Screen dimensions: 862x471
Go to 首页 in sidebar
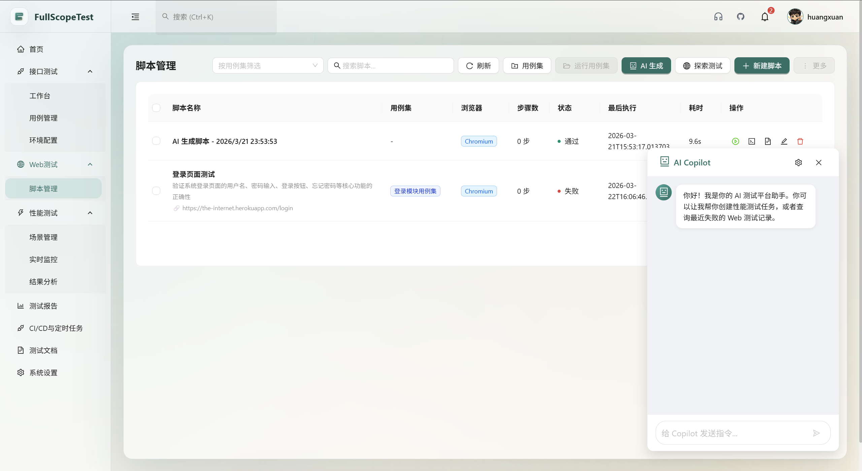click(55, 49)
